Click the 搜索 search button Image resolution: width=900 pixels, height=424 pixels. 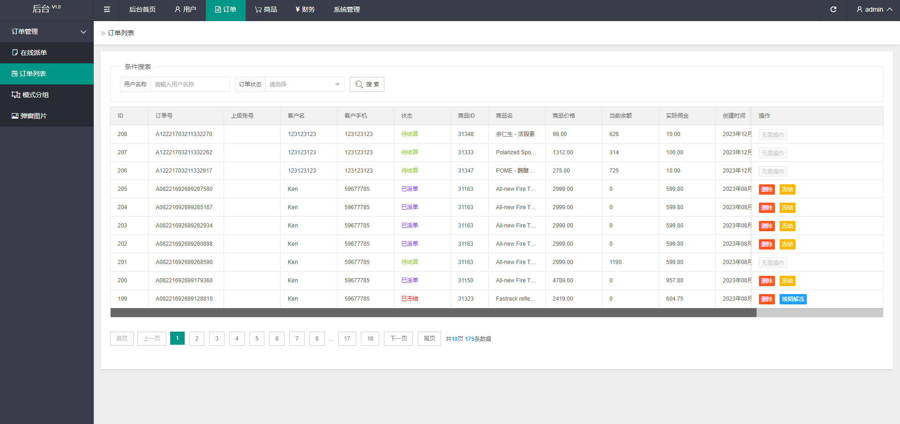[367, 84]
